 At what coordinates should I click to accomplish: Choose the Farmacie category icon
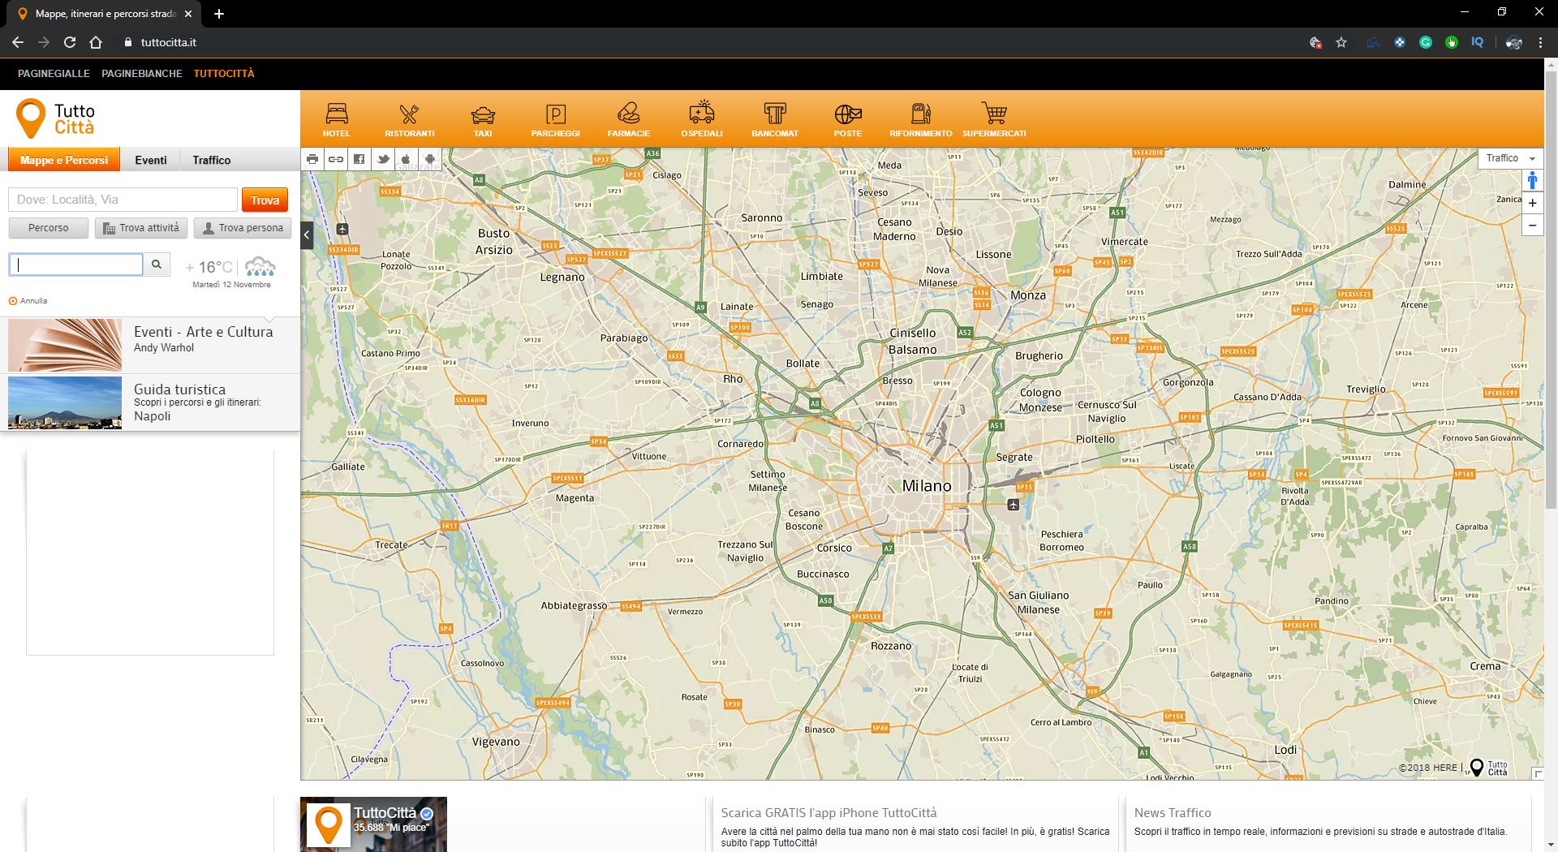tap(628, 118)
